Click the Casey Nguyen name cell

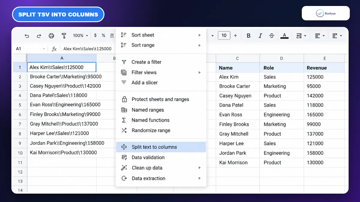(238, 96)
